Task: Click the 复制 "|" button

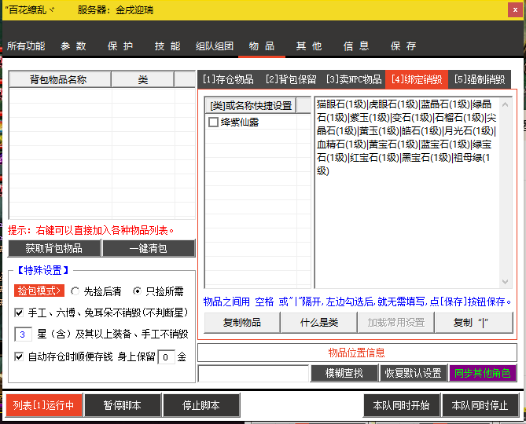Action: pos(473,323)
